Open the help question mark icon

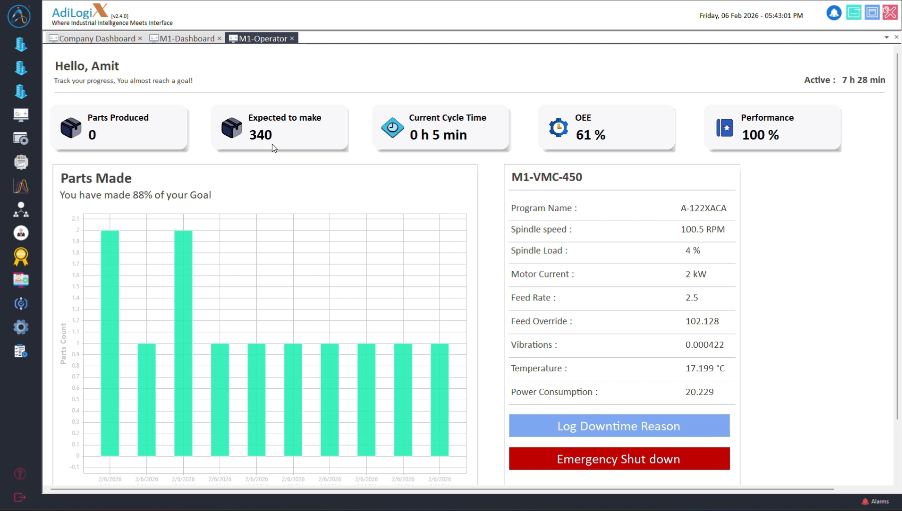20,474
